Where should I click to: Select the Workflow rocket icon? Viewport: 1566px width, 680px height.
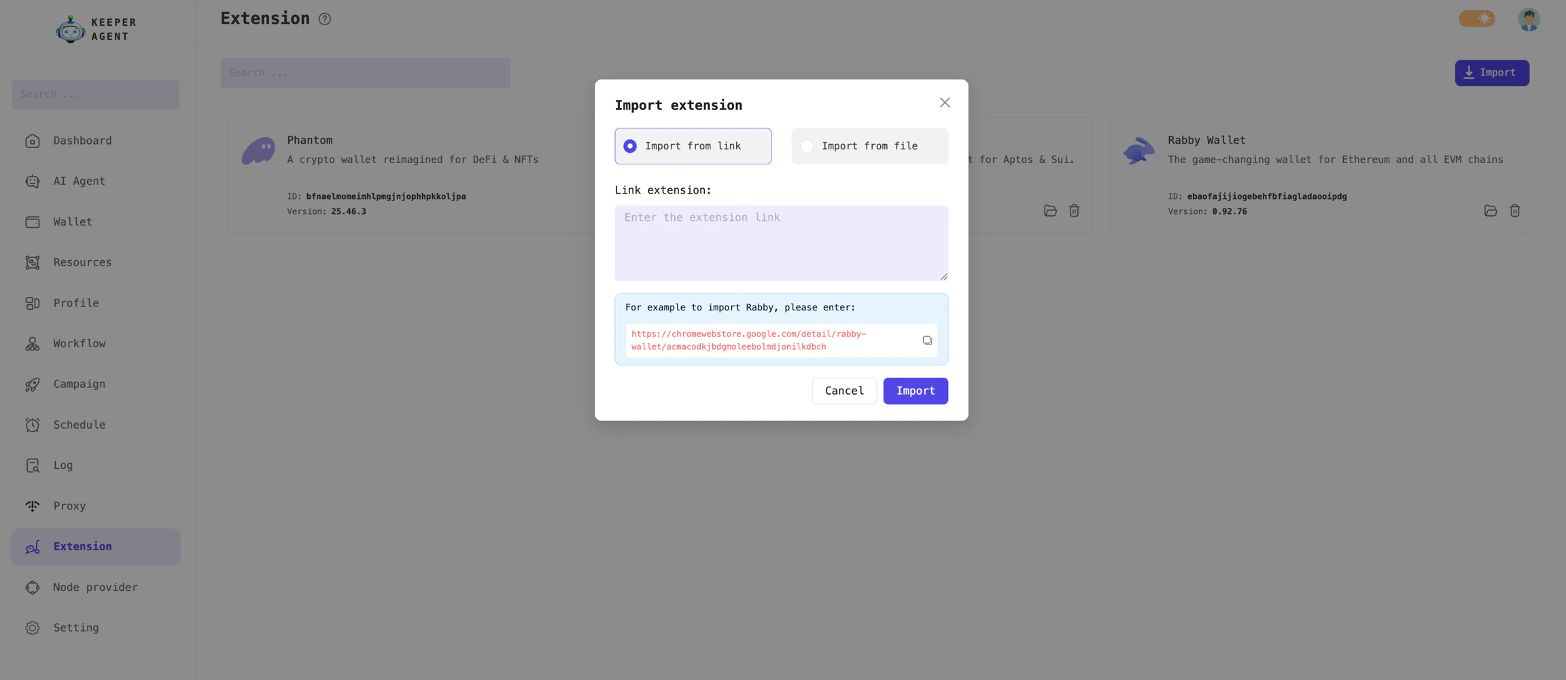pos(33,344)
